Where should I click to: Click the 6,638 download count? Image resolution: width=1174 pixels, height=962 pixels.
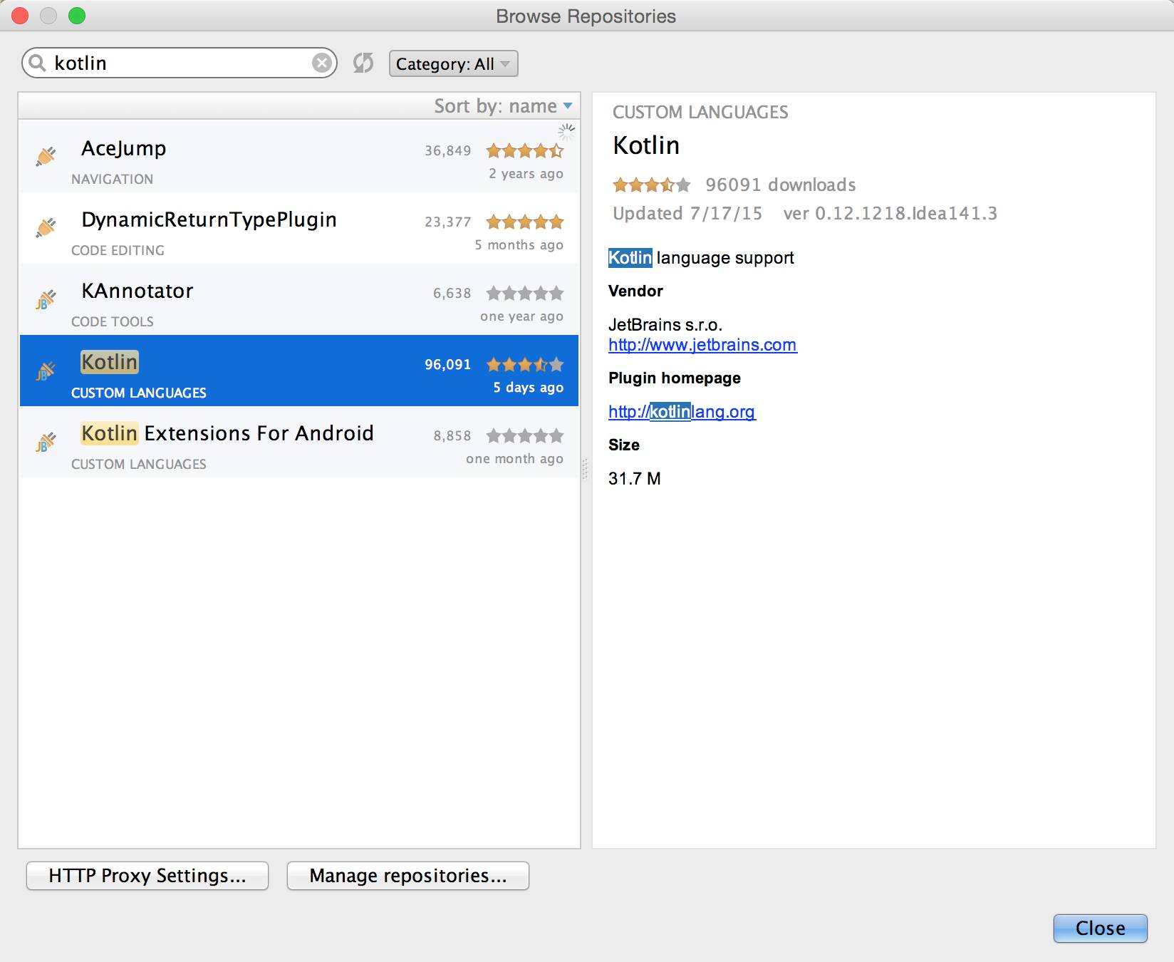point(452,293)
